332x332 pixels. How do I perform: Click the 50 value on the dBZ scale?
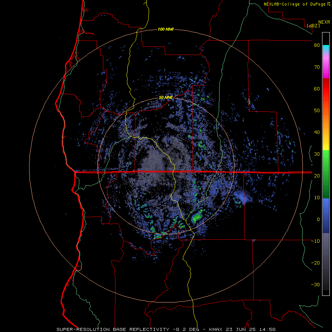click(317, 111)
